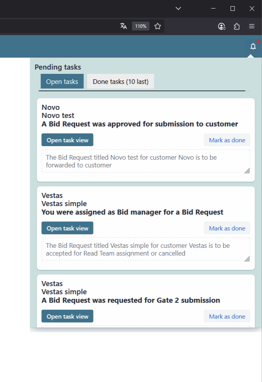This screenshot has width=262, height=382.
Task: Grab the resize handle of Novo comment box
Action: click(x=247, y=171)
